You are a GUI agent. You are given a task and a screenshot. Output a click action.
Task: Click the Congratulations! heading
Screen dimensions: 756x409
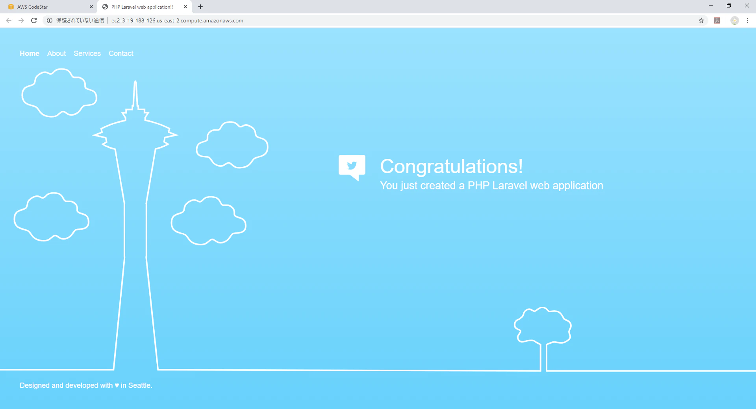[x=452, y=166]
